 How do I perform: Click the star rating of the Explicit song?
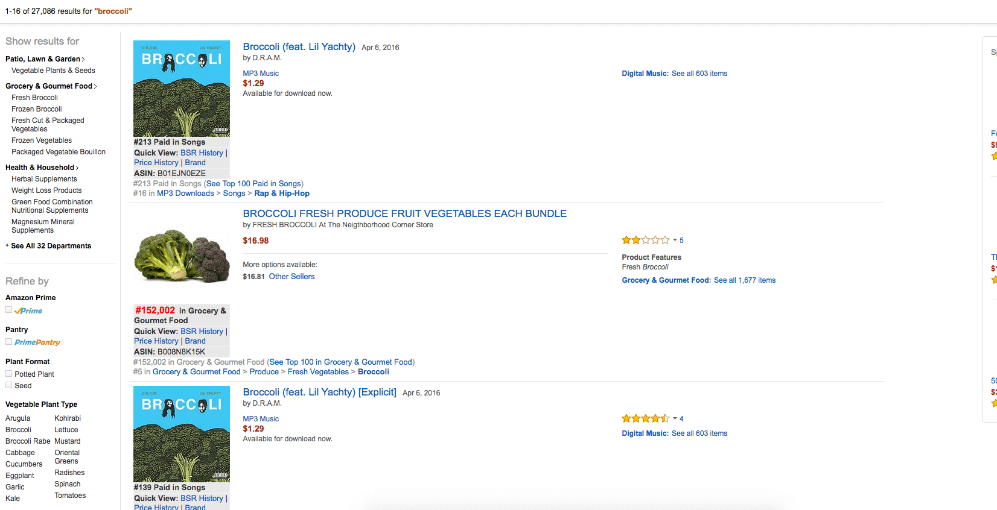coord(645,418)
